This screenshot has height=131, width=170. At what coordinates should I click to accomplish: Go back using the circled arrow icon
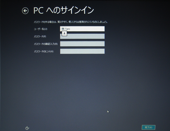click(25, 11)
